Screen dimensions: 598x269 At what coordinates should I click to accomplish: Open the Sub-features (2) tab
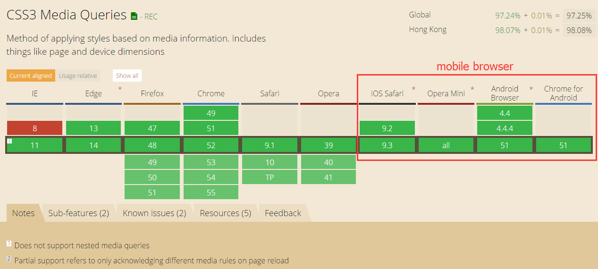(78, 213)
